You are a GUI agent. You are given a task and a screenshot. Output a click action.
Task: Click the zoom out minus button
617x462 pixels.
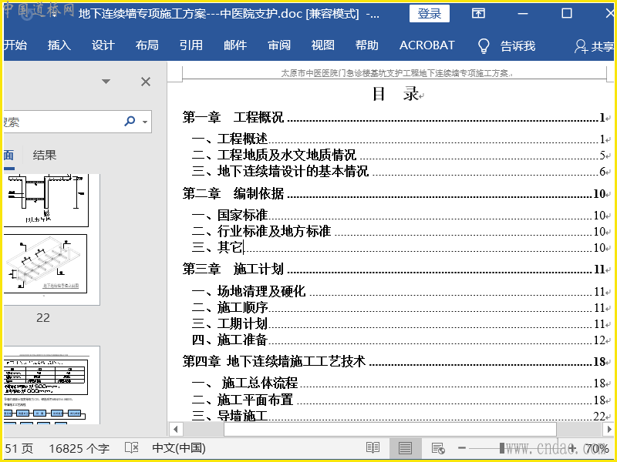(x=462, y=448)
